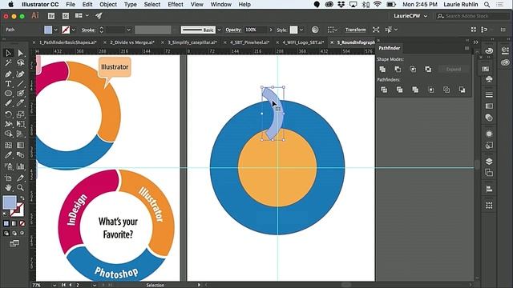Screen dimensions: 513x288
Task: Select the Selection tool (black arrow)
Action: coord(9,53)
